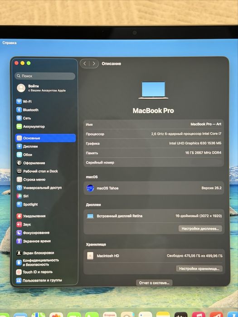Viewport: 238px width, 317px height.
Task: Open Звук sound settings icon
Action: click(x=19, y=224)
